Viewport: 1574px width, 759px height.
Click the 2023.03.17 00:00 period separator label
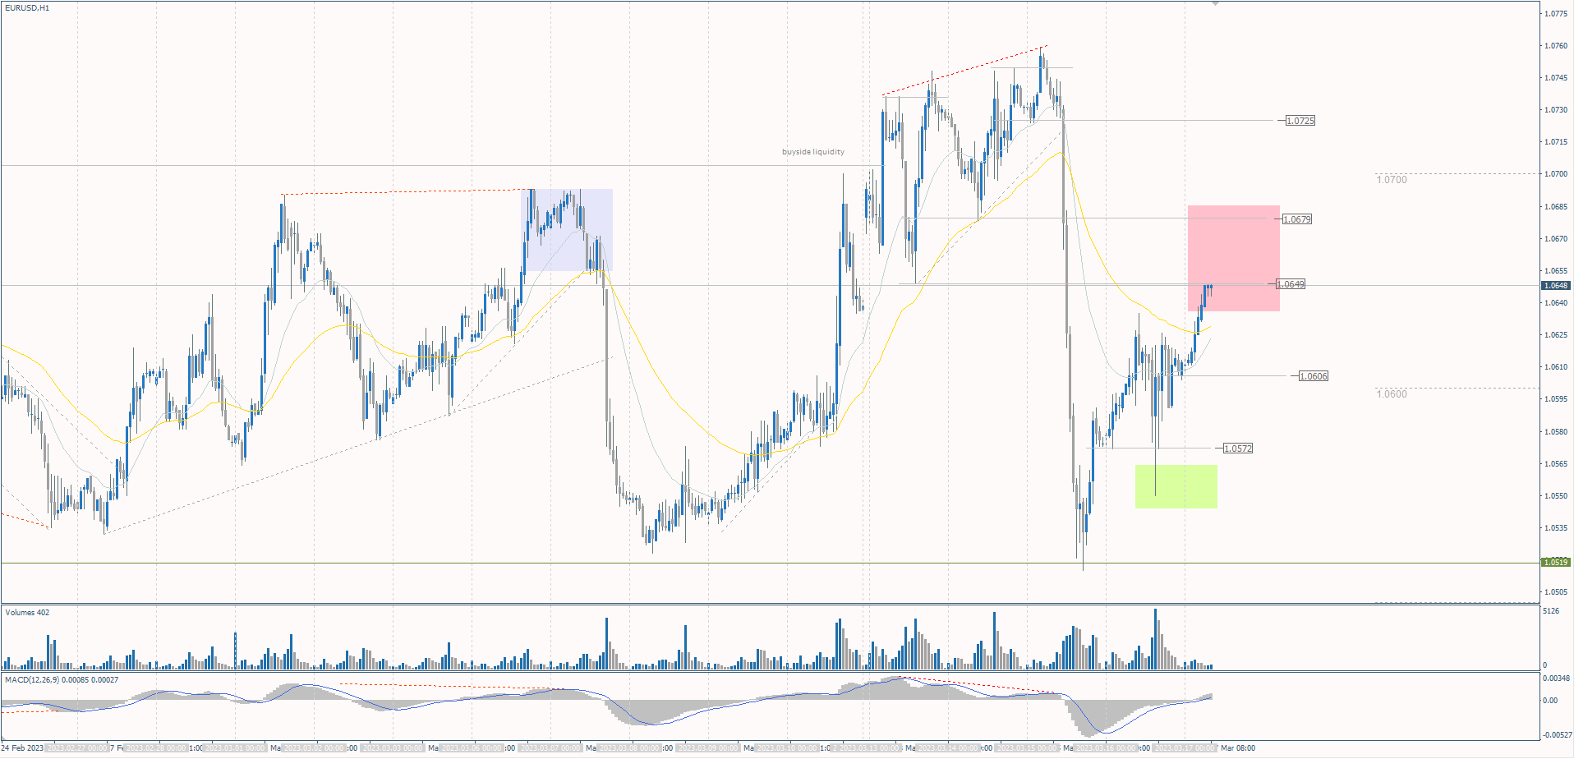(x=1185, y=748)
